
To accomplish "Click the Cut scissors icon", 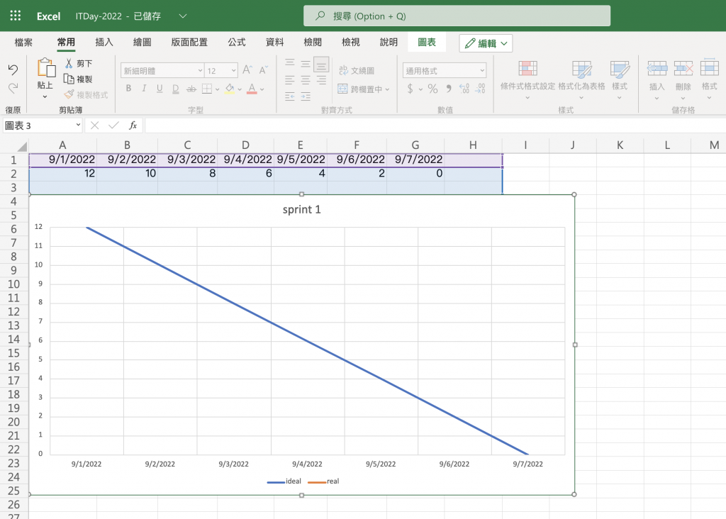I will (x=69, y=63).
